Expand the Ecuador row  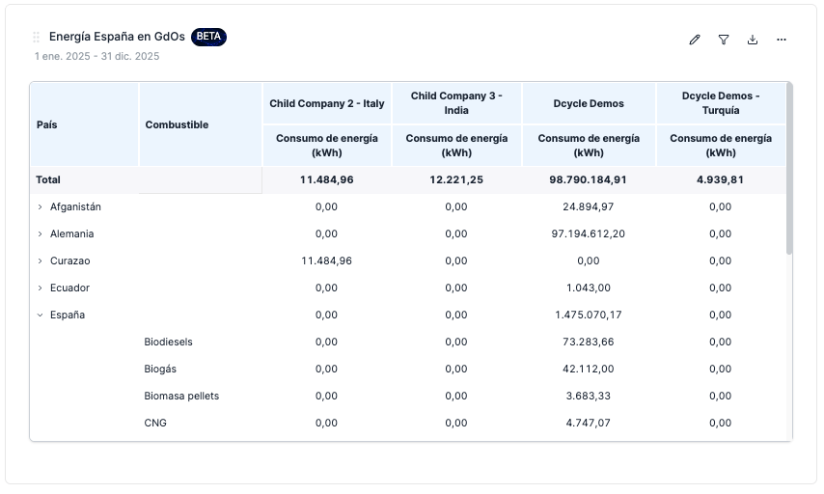[x=41, y=288]
